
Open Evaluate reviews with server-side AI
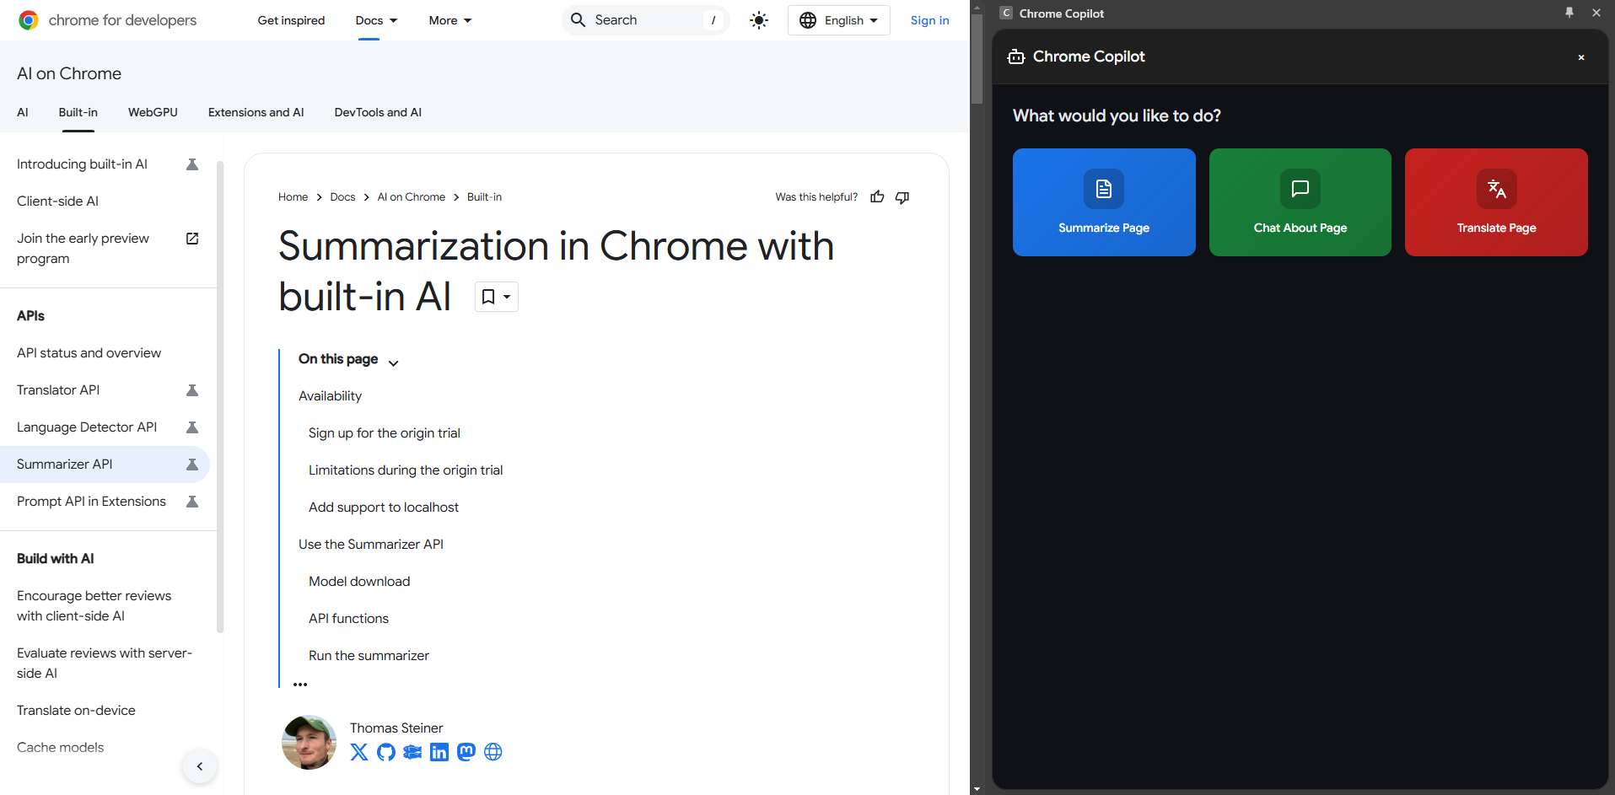click(105, 663)
